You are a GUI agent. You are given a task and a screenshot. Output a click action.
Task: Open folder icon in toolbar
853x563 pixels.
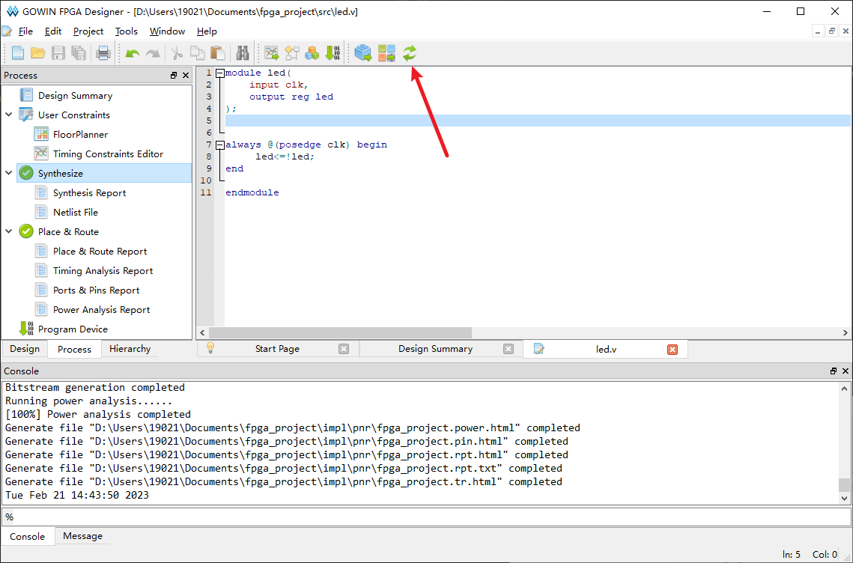38,52
